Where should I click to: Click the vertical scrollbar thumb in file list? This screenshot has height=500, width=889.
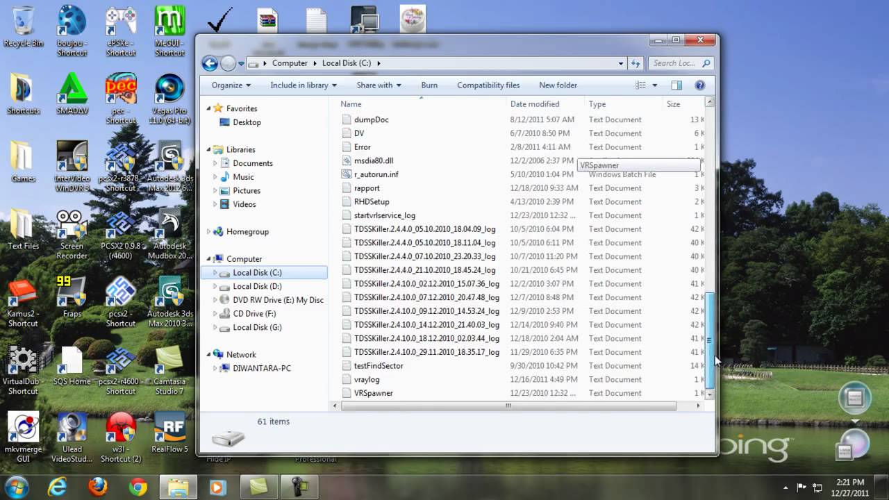[x=709, y=340]
